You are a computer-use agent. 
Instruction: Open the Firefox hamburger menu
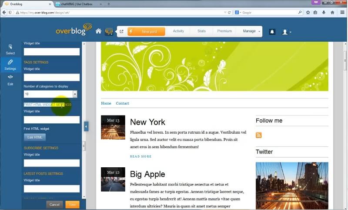click(342, 13)
